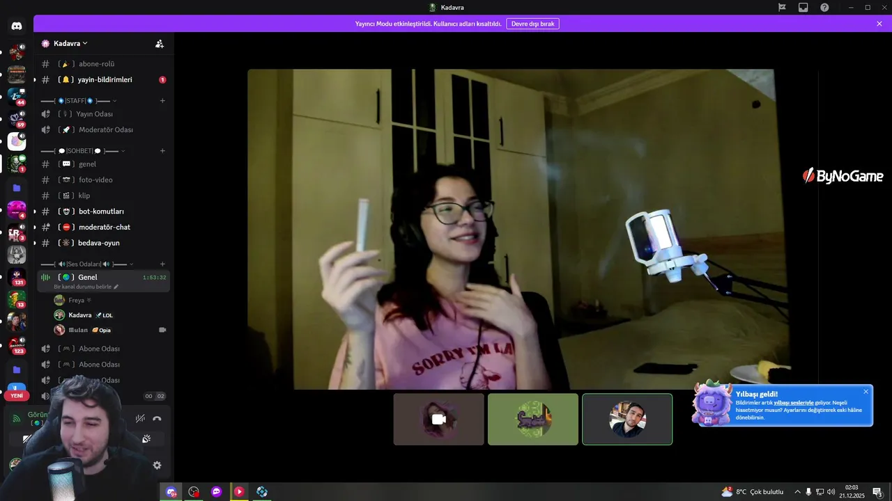Open the clock showing 02:03 in taskbar
This screenshot has height=501, width=892.
pos(852,492)
